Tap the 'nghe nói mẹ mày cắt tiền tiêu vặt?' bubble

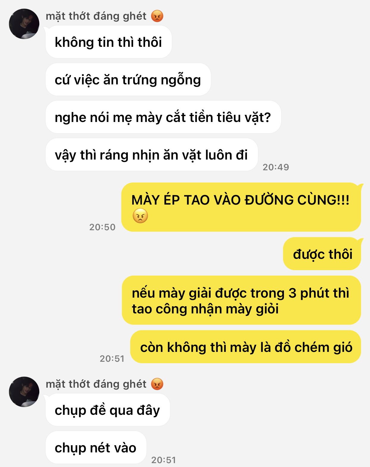163,117
